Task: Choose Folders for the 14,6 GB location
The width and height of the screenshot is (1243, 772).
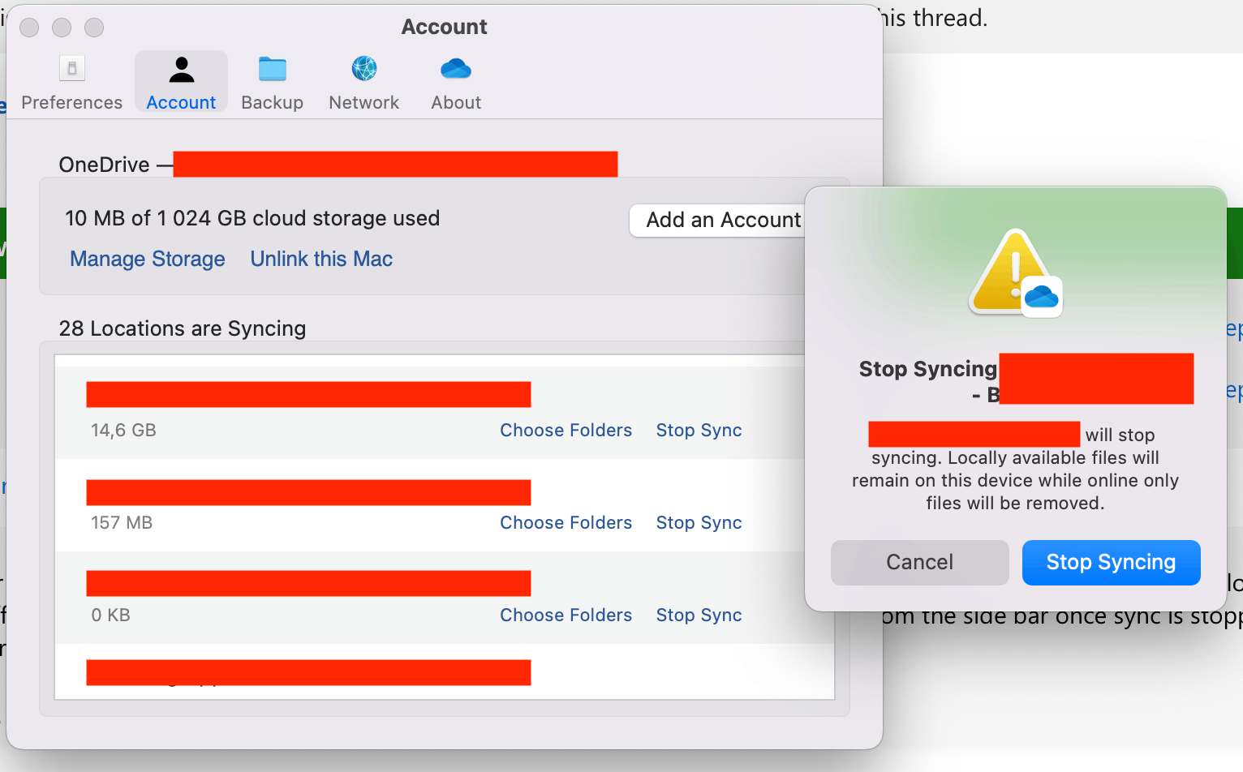Action: pyautogui.click(x=566, y=431)
